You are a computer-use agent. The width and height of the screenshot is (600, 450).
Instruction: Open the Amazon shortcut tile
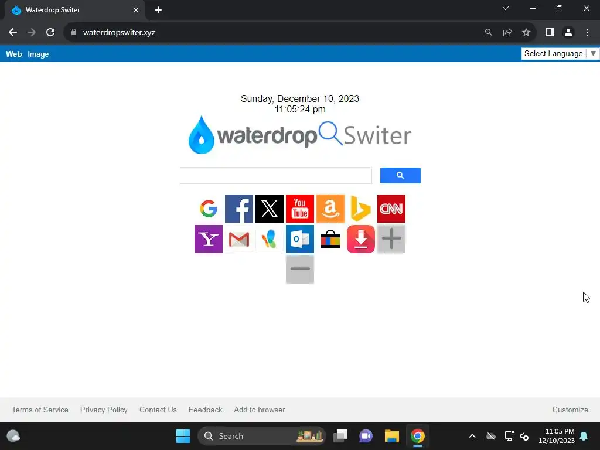(330, 209)
